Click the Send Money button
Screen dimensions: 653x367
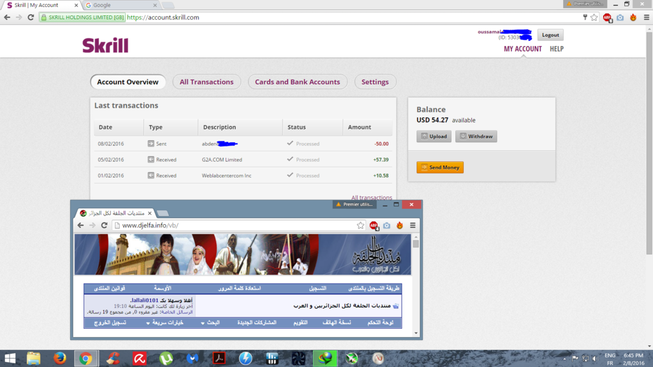[x=440, y=168]
